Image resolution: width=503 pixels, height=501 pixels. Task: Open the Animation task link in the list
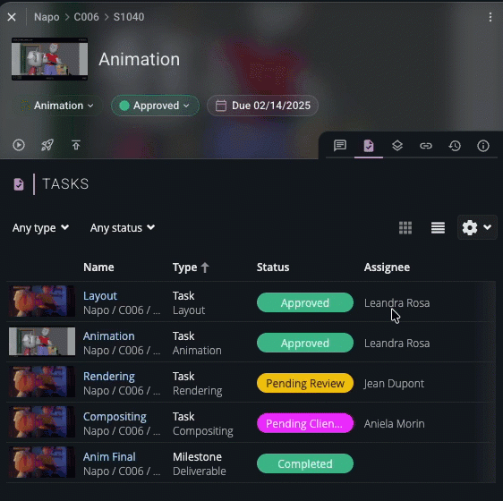[109, 336]
